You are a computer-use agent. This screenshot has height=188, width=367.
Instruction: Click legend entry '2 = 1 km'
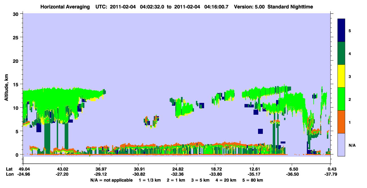pos(176,180)
